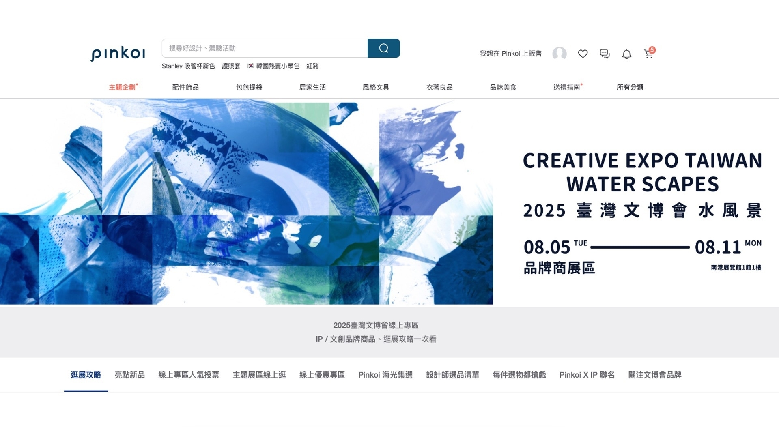
Task: Open the 配件飾品 category menu
Action: click(185, 87)
